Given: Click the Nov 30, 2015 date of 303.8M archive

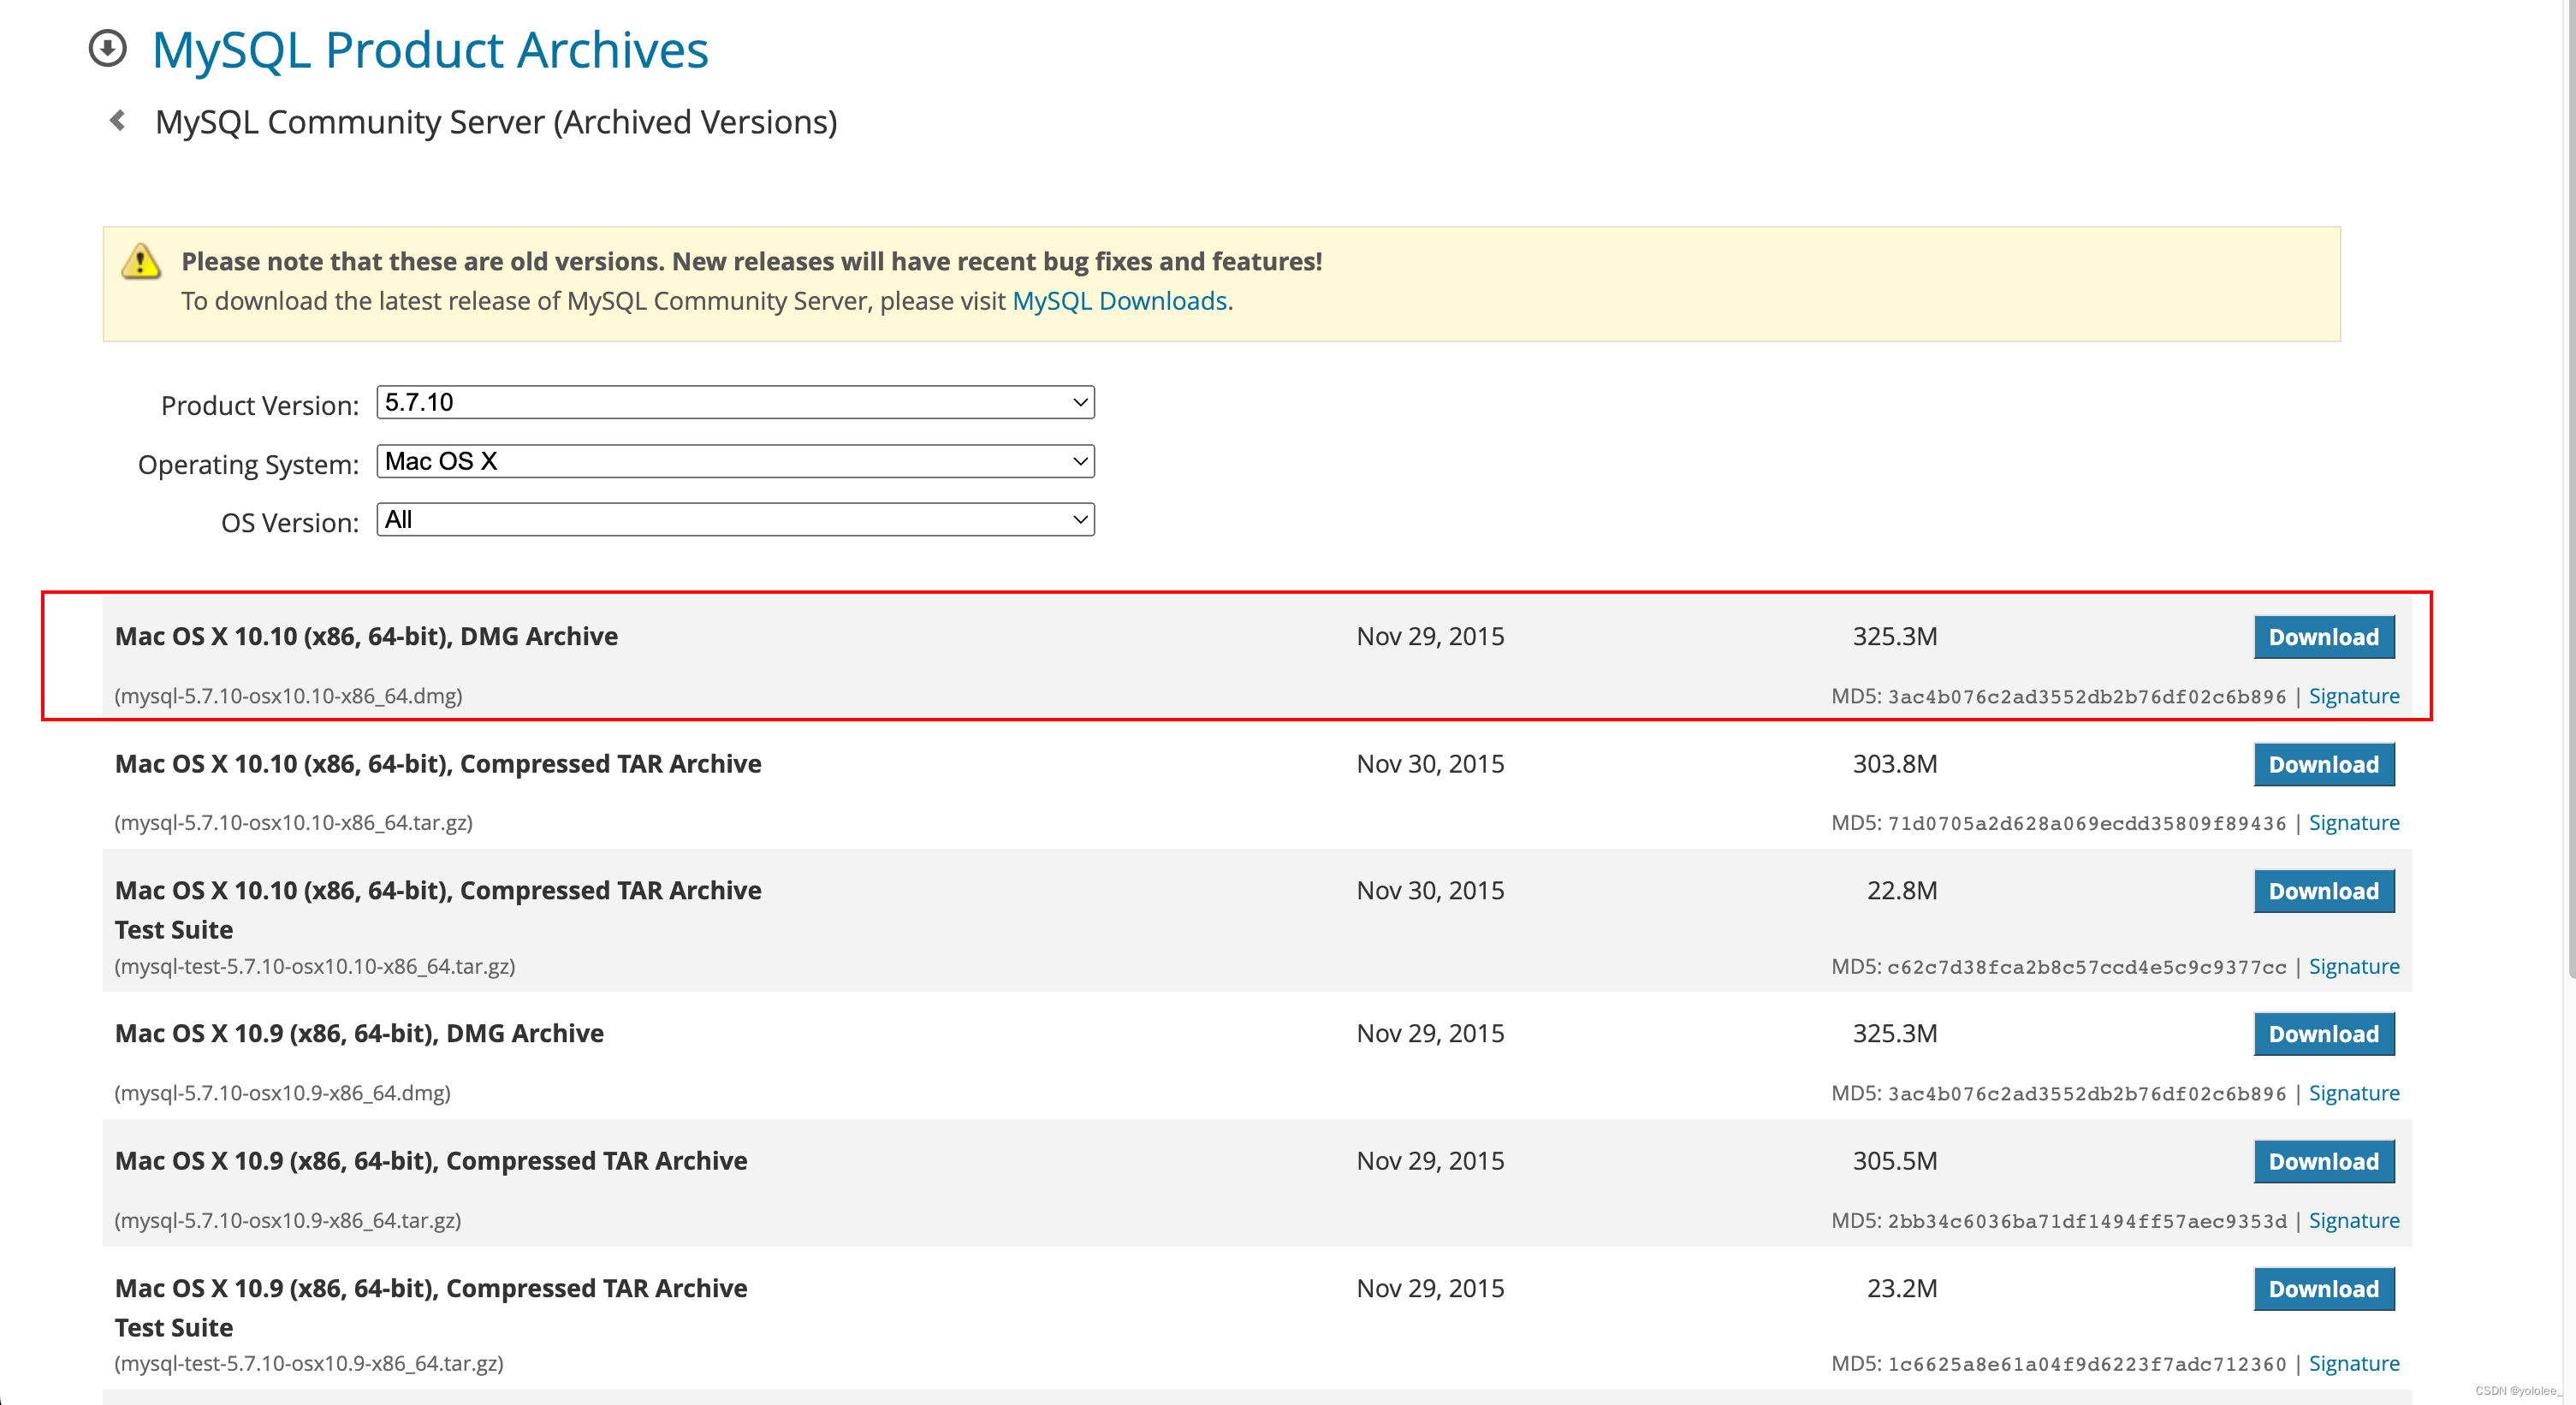Looking at the screenshot, I should click(1430, 764).
